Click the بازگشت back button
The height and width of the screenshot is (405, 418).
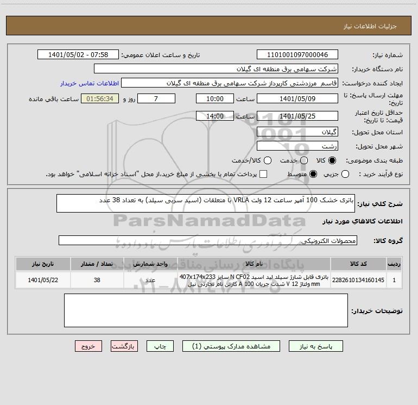click(x=124, y=346)
